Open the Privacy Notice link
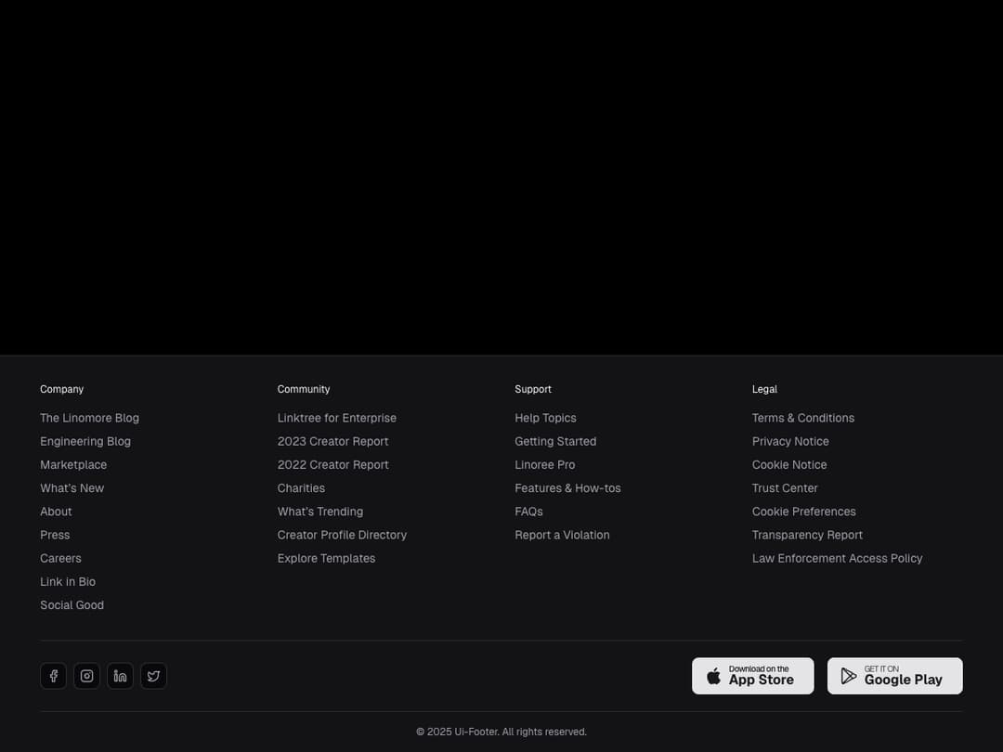Image resolution: width=1003 pixels, height=752 pixels. point(790,441)
